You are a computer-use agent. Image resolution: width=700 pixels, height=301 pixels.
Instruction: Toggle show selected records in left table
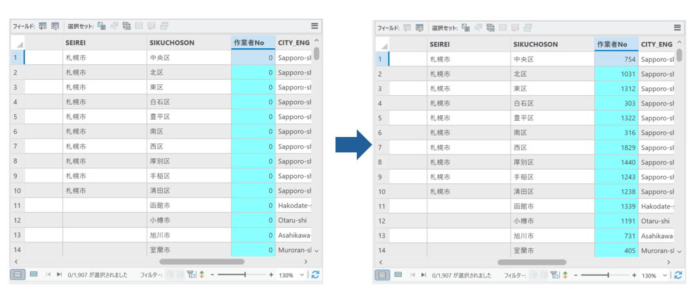33,275
